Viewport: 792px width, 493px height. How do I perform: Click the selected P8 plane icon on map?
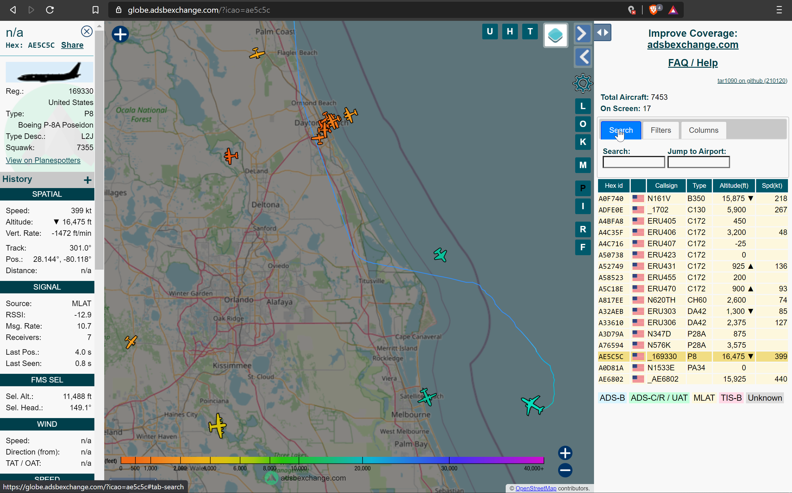pos(532,405)
